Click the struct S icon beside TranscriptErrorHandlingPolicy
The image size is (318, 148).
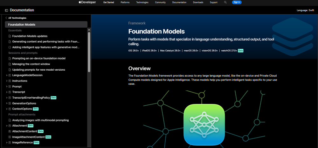pyautogui.click(x=10, y=98)
